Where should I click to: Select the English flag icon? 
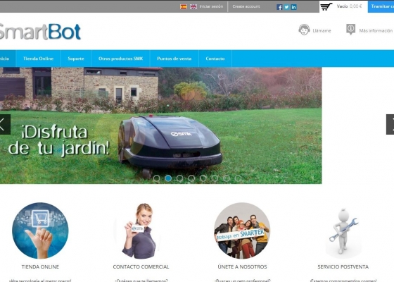[x=193, y=7]
